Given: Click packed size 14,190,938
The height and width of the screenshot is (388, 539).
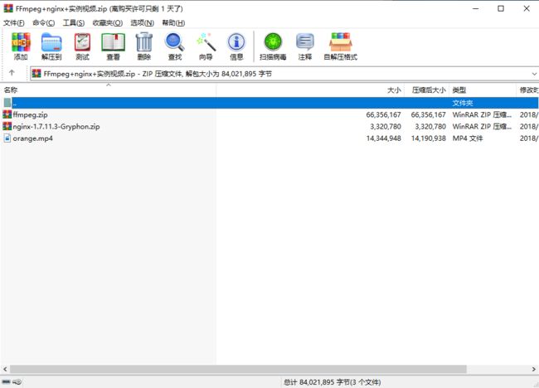Looking at the screenshot, I should (x=429, y=138).
